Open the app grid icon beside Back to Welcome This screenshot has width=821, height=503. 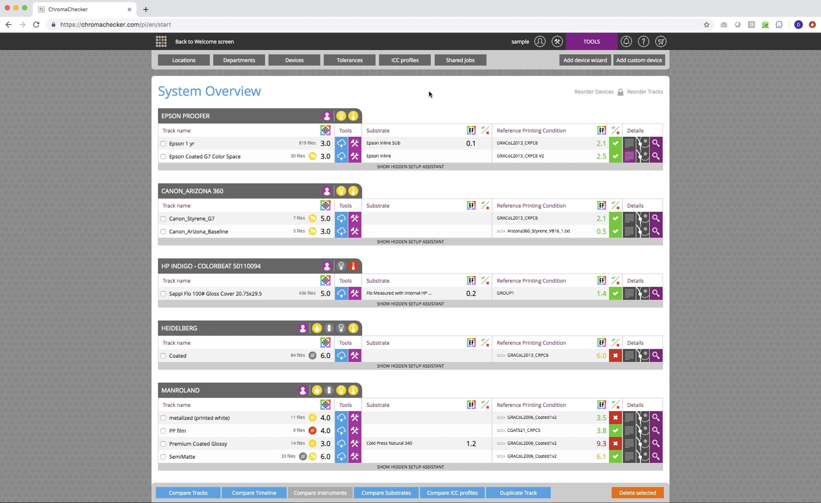click(x=161, y=41)
